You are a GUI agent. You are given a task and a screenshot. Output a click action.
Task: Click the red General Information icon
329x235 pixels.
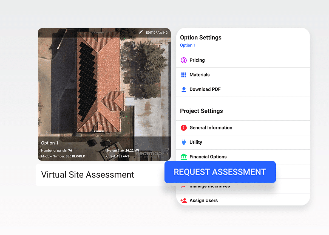[184, 128]
